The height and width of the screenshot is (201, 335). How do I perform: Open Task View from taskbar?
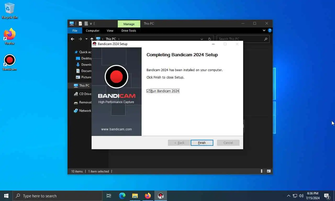click(109, 196)
